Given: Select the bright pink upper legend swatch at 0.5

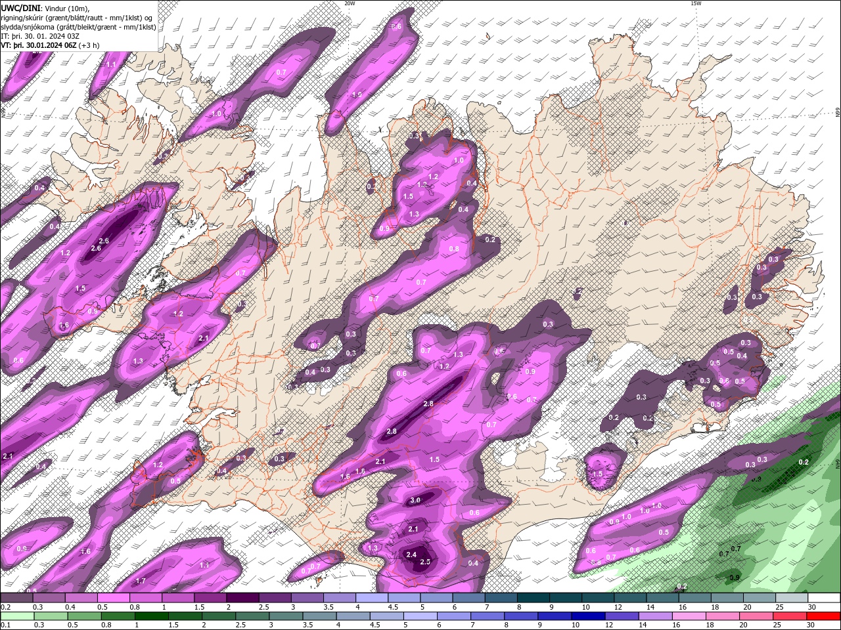Looking at the screenshot, I should (114, 598).
